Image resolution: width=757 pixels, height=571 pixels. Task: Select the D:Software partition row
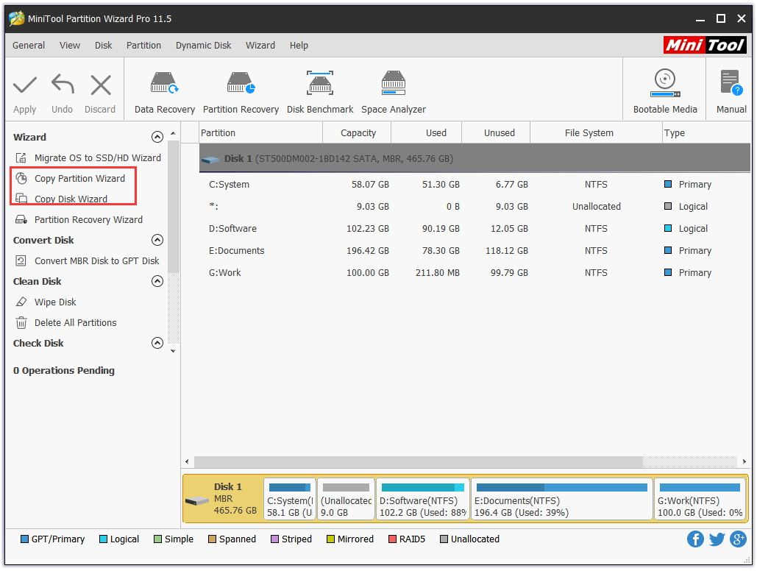point(475,229)
